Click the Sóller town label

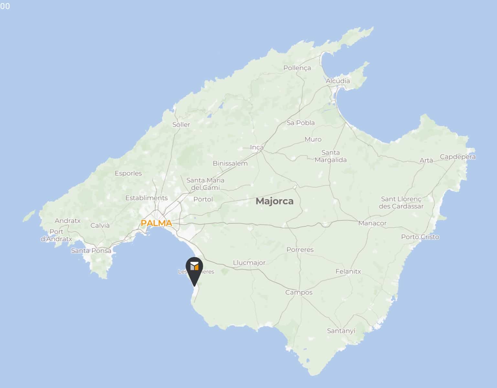pos(181,124)
